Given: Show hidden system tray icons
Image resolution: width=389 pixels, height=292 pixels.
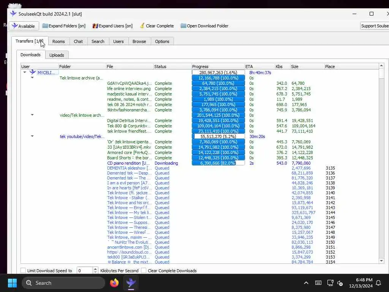Looking at the screenshot, I should tap(306, 283).
